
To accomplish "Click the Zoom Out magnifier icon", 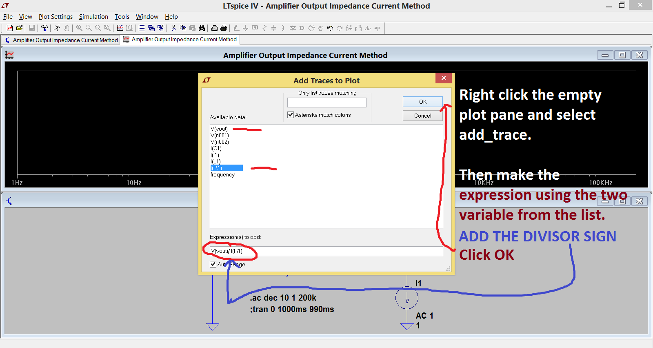I will point(98,28).
